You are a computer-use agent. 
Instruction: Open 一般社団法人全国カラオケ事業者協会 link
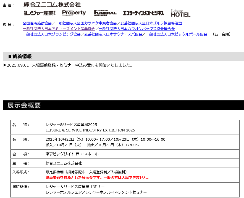[86, 23]
